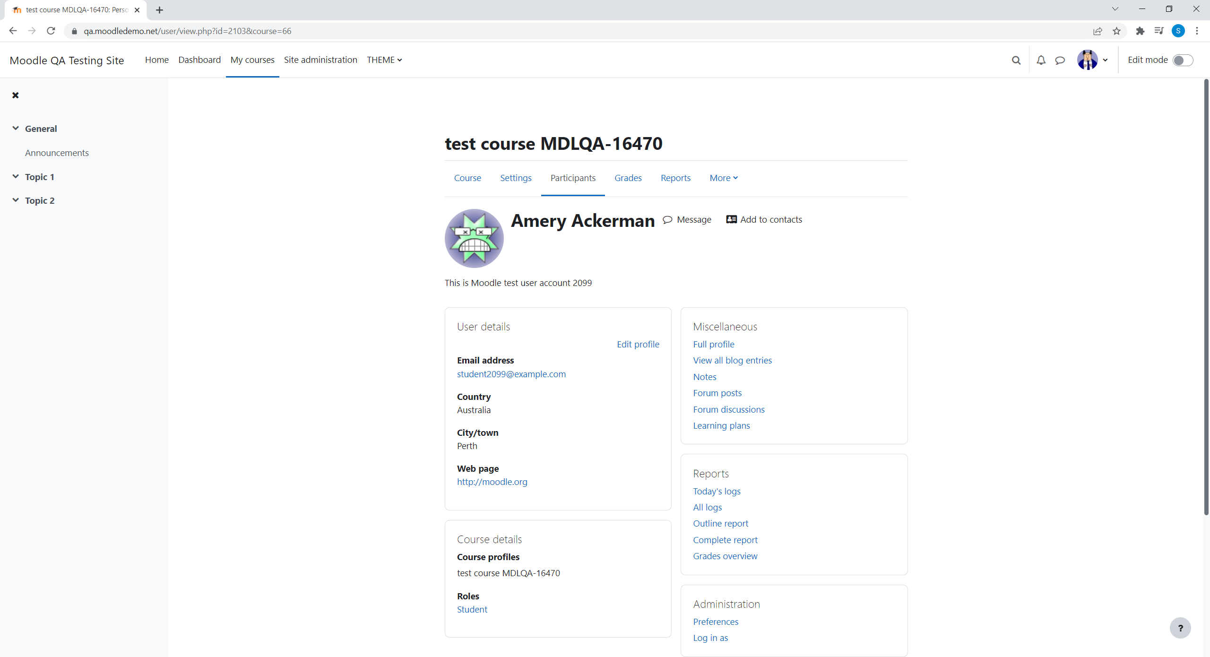Screen dimensions: 1210x657
Task: Open Forum discussions
Action: tap(729, 409)
